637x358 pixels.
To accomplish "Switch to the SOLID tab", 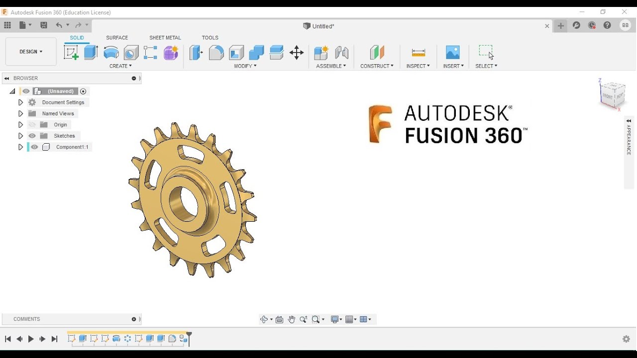I will [77, 38].
